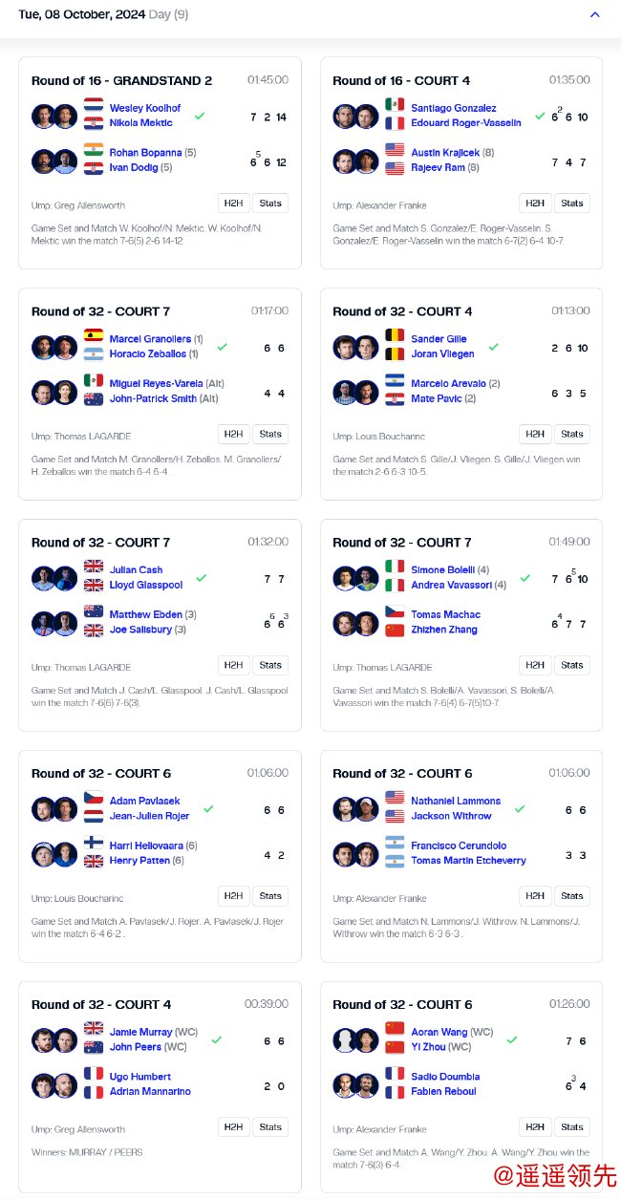Screen dimensions: 621x1199
Task: Open Stats for Murray/Peers match
Action: coord(270,1127)
